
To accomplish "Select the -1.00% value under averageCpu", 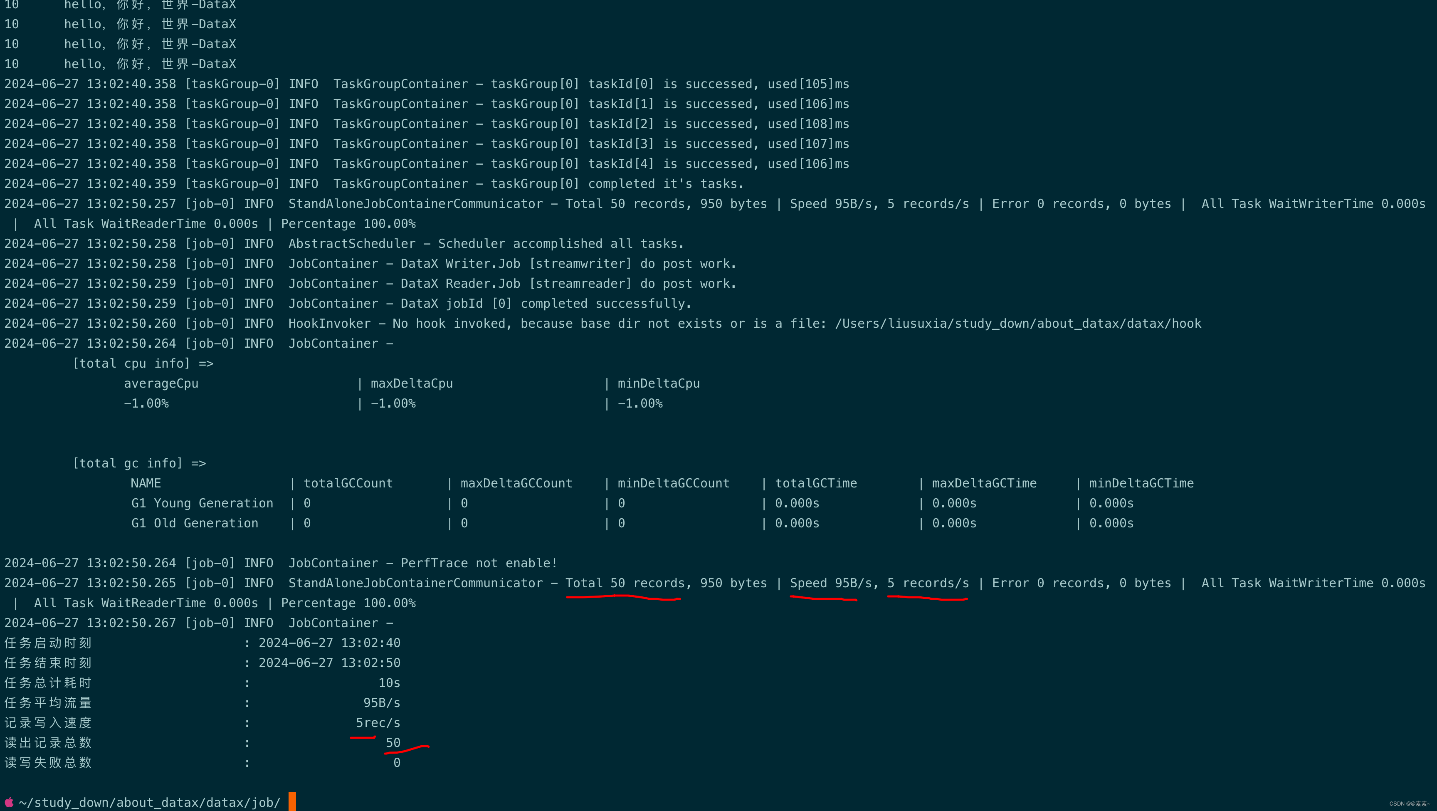I will point(146,403).
